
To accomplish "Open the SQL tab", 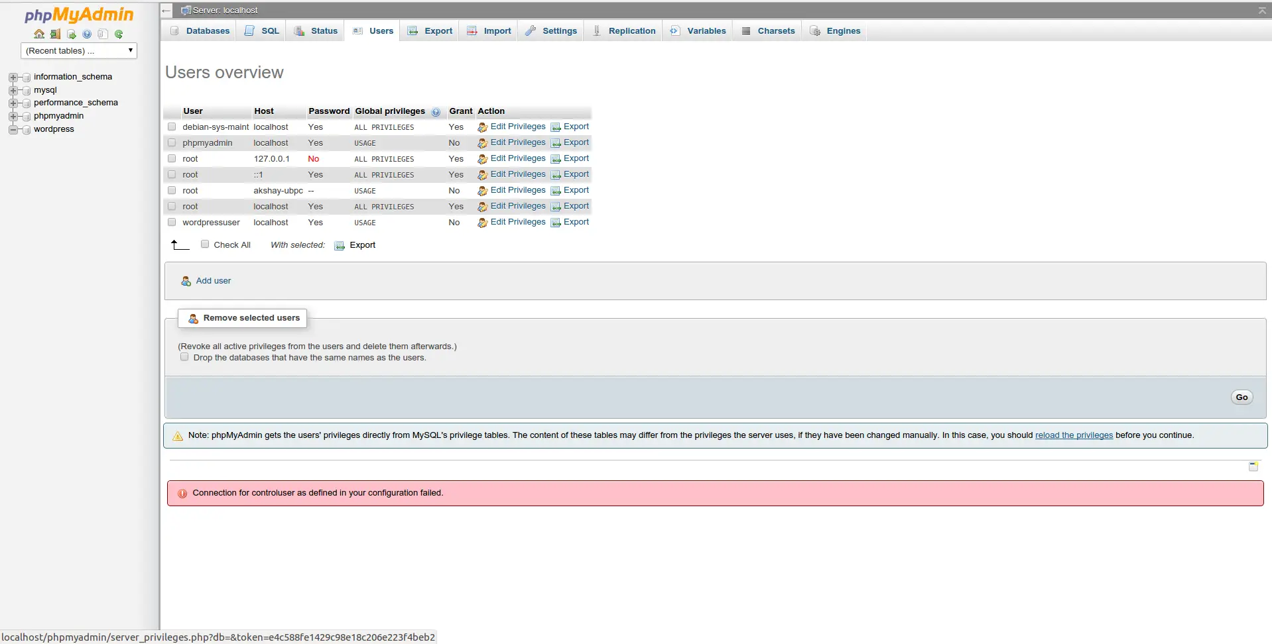I will pos(262,31).
